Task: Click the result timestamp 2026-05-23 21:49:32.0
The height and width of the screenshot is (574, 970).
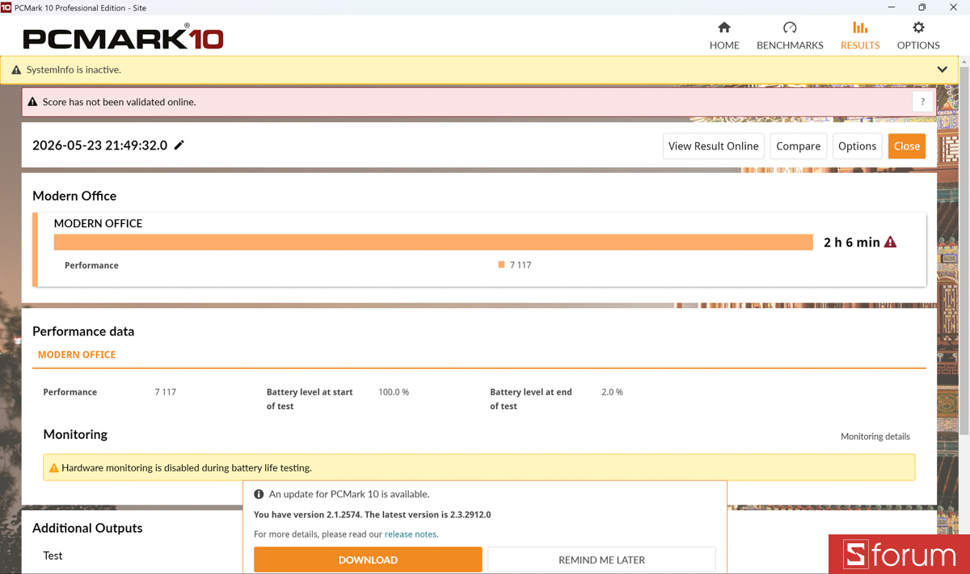Action: pos(99,146)
